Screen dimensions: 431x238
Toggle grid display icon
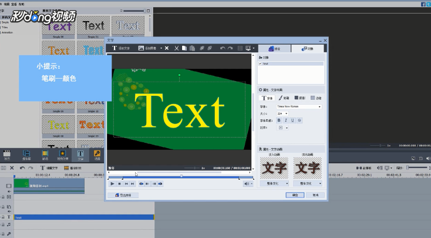coord(240,48)
